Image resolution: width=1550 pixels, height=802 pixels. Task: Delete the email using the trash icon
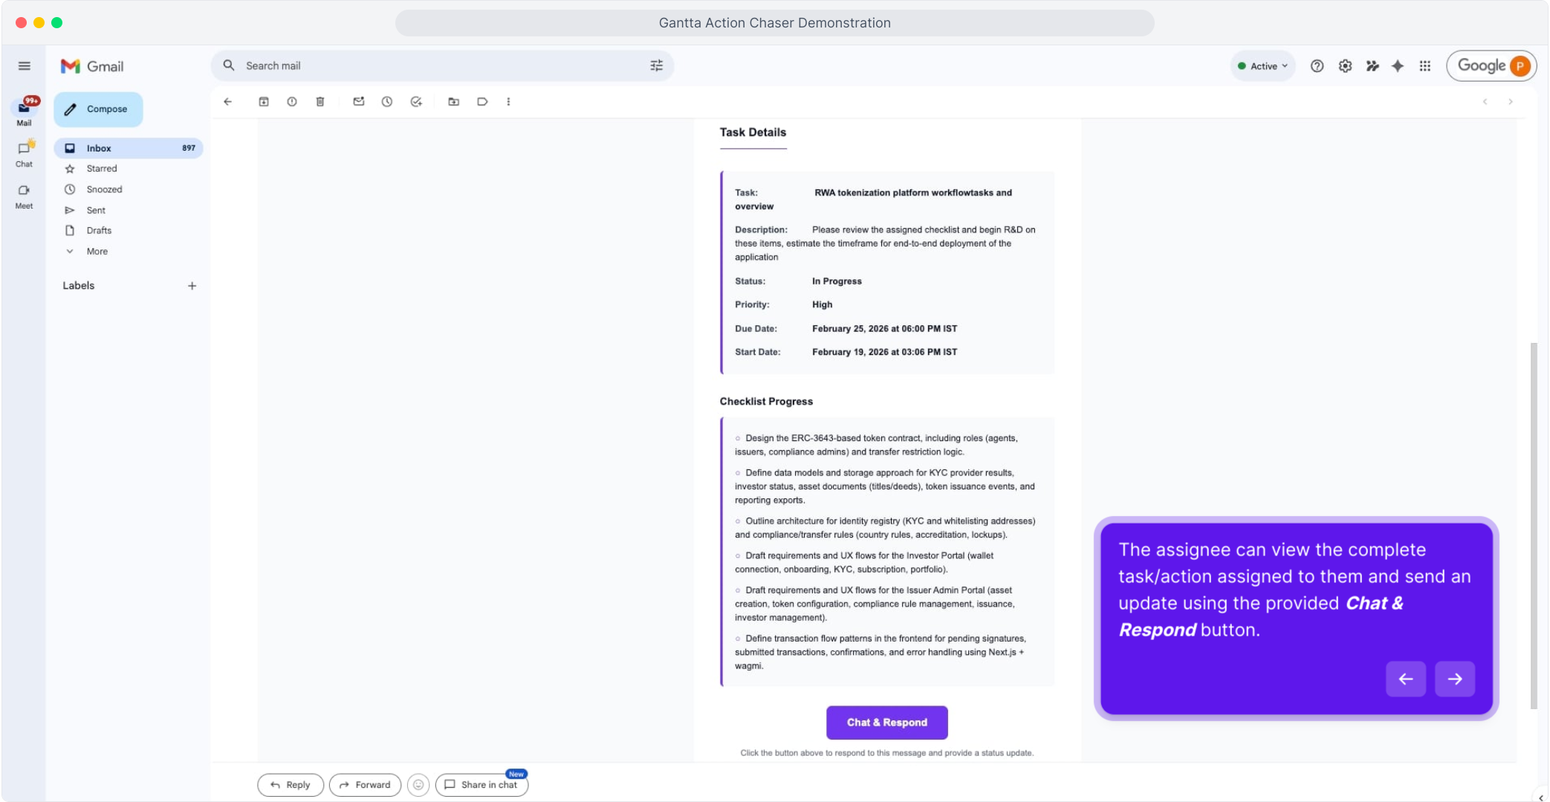click(320, 102)
